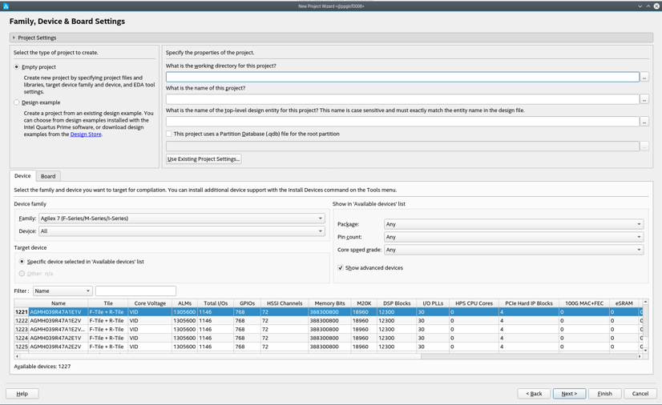Toggle Show advanced devices checkbox
The width and height of the screenshot is (662, 405).
(341, 268)
